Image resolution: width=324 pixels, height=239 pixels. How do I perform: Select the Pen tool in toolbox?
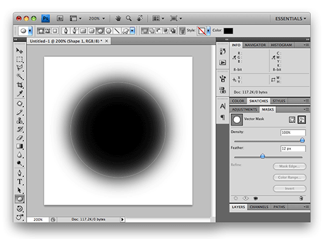(19, 173)
